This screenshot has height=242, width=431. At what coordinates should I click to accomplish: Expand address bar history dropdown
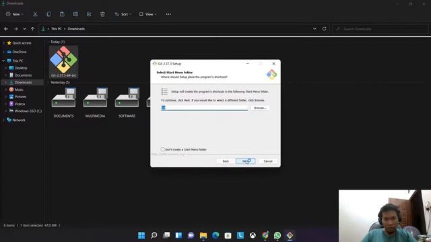click(314, 29)
